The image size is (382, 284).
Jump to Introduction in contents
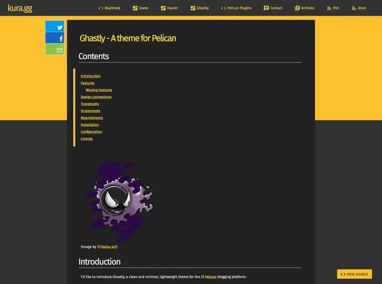click(91, 76)
